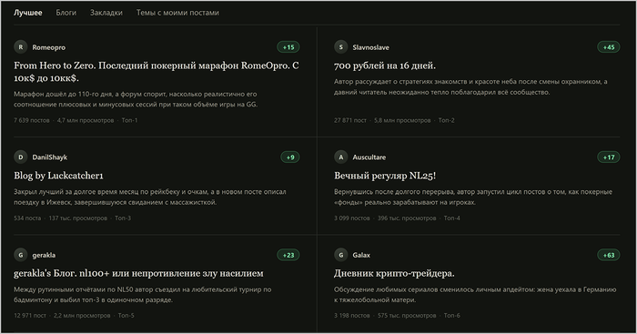Click the 12 971 пост count
This screenshot has height=334, width=637.
click(x=30, y=315)
